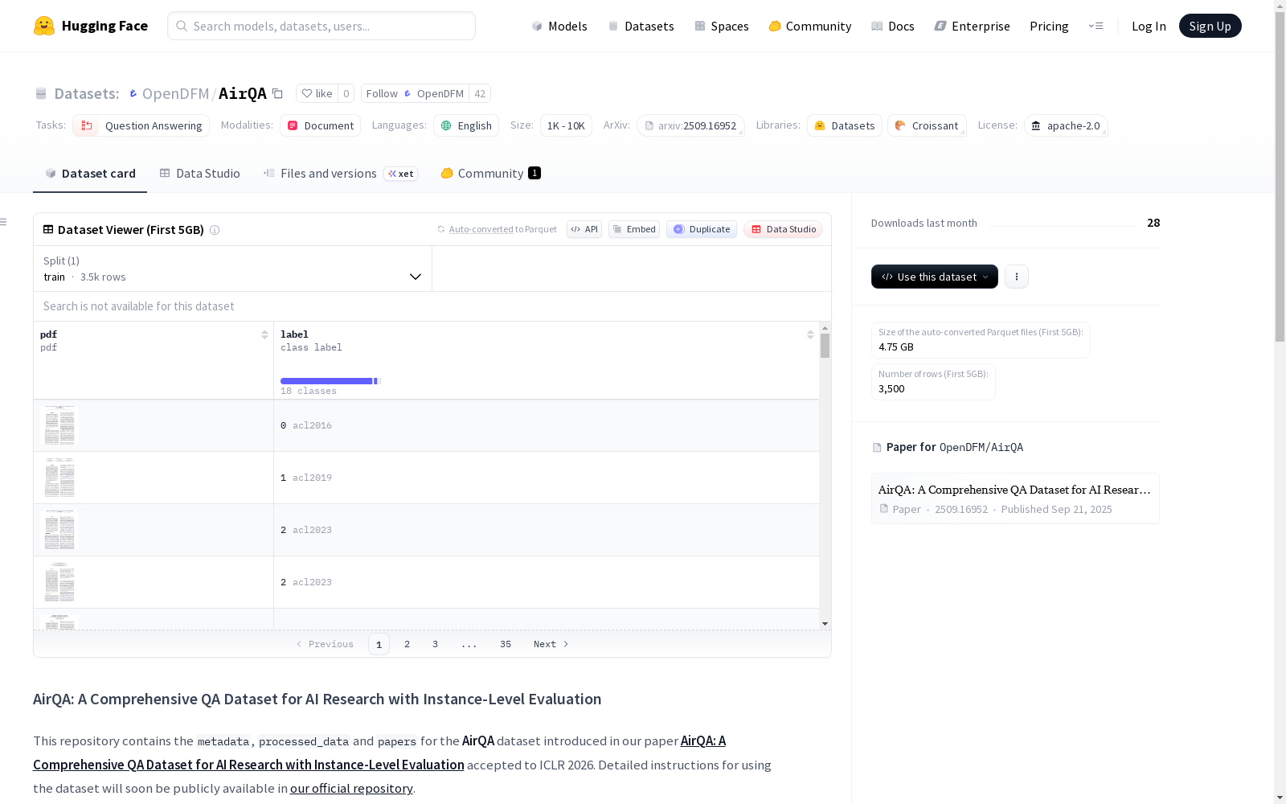Jump to page 35 of the viewer
This screenshot has width=1286, height=804.
pyautogui.click(x=506, y=644)
